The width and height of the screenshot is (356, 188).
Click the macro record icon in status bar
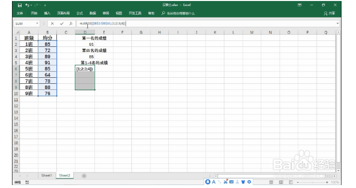coord(27,182)
